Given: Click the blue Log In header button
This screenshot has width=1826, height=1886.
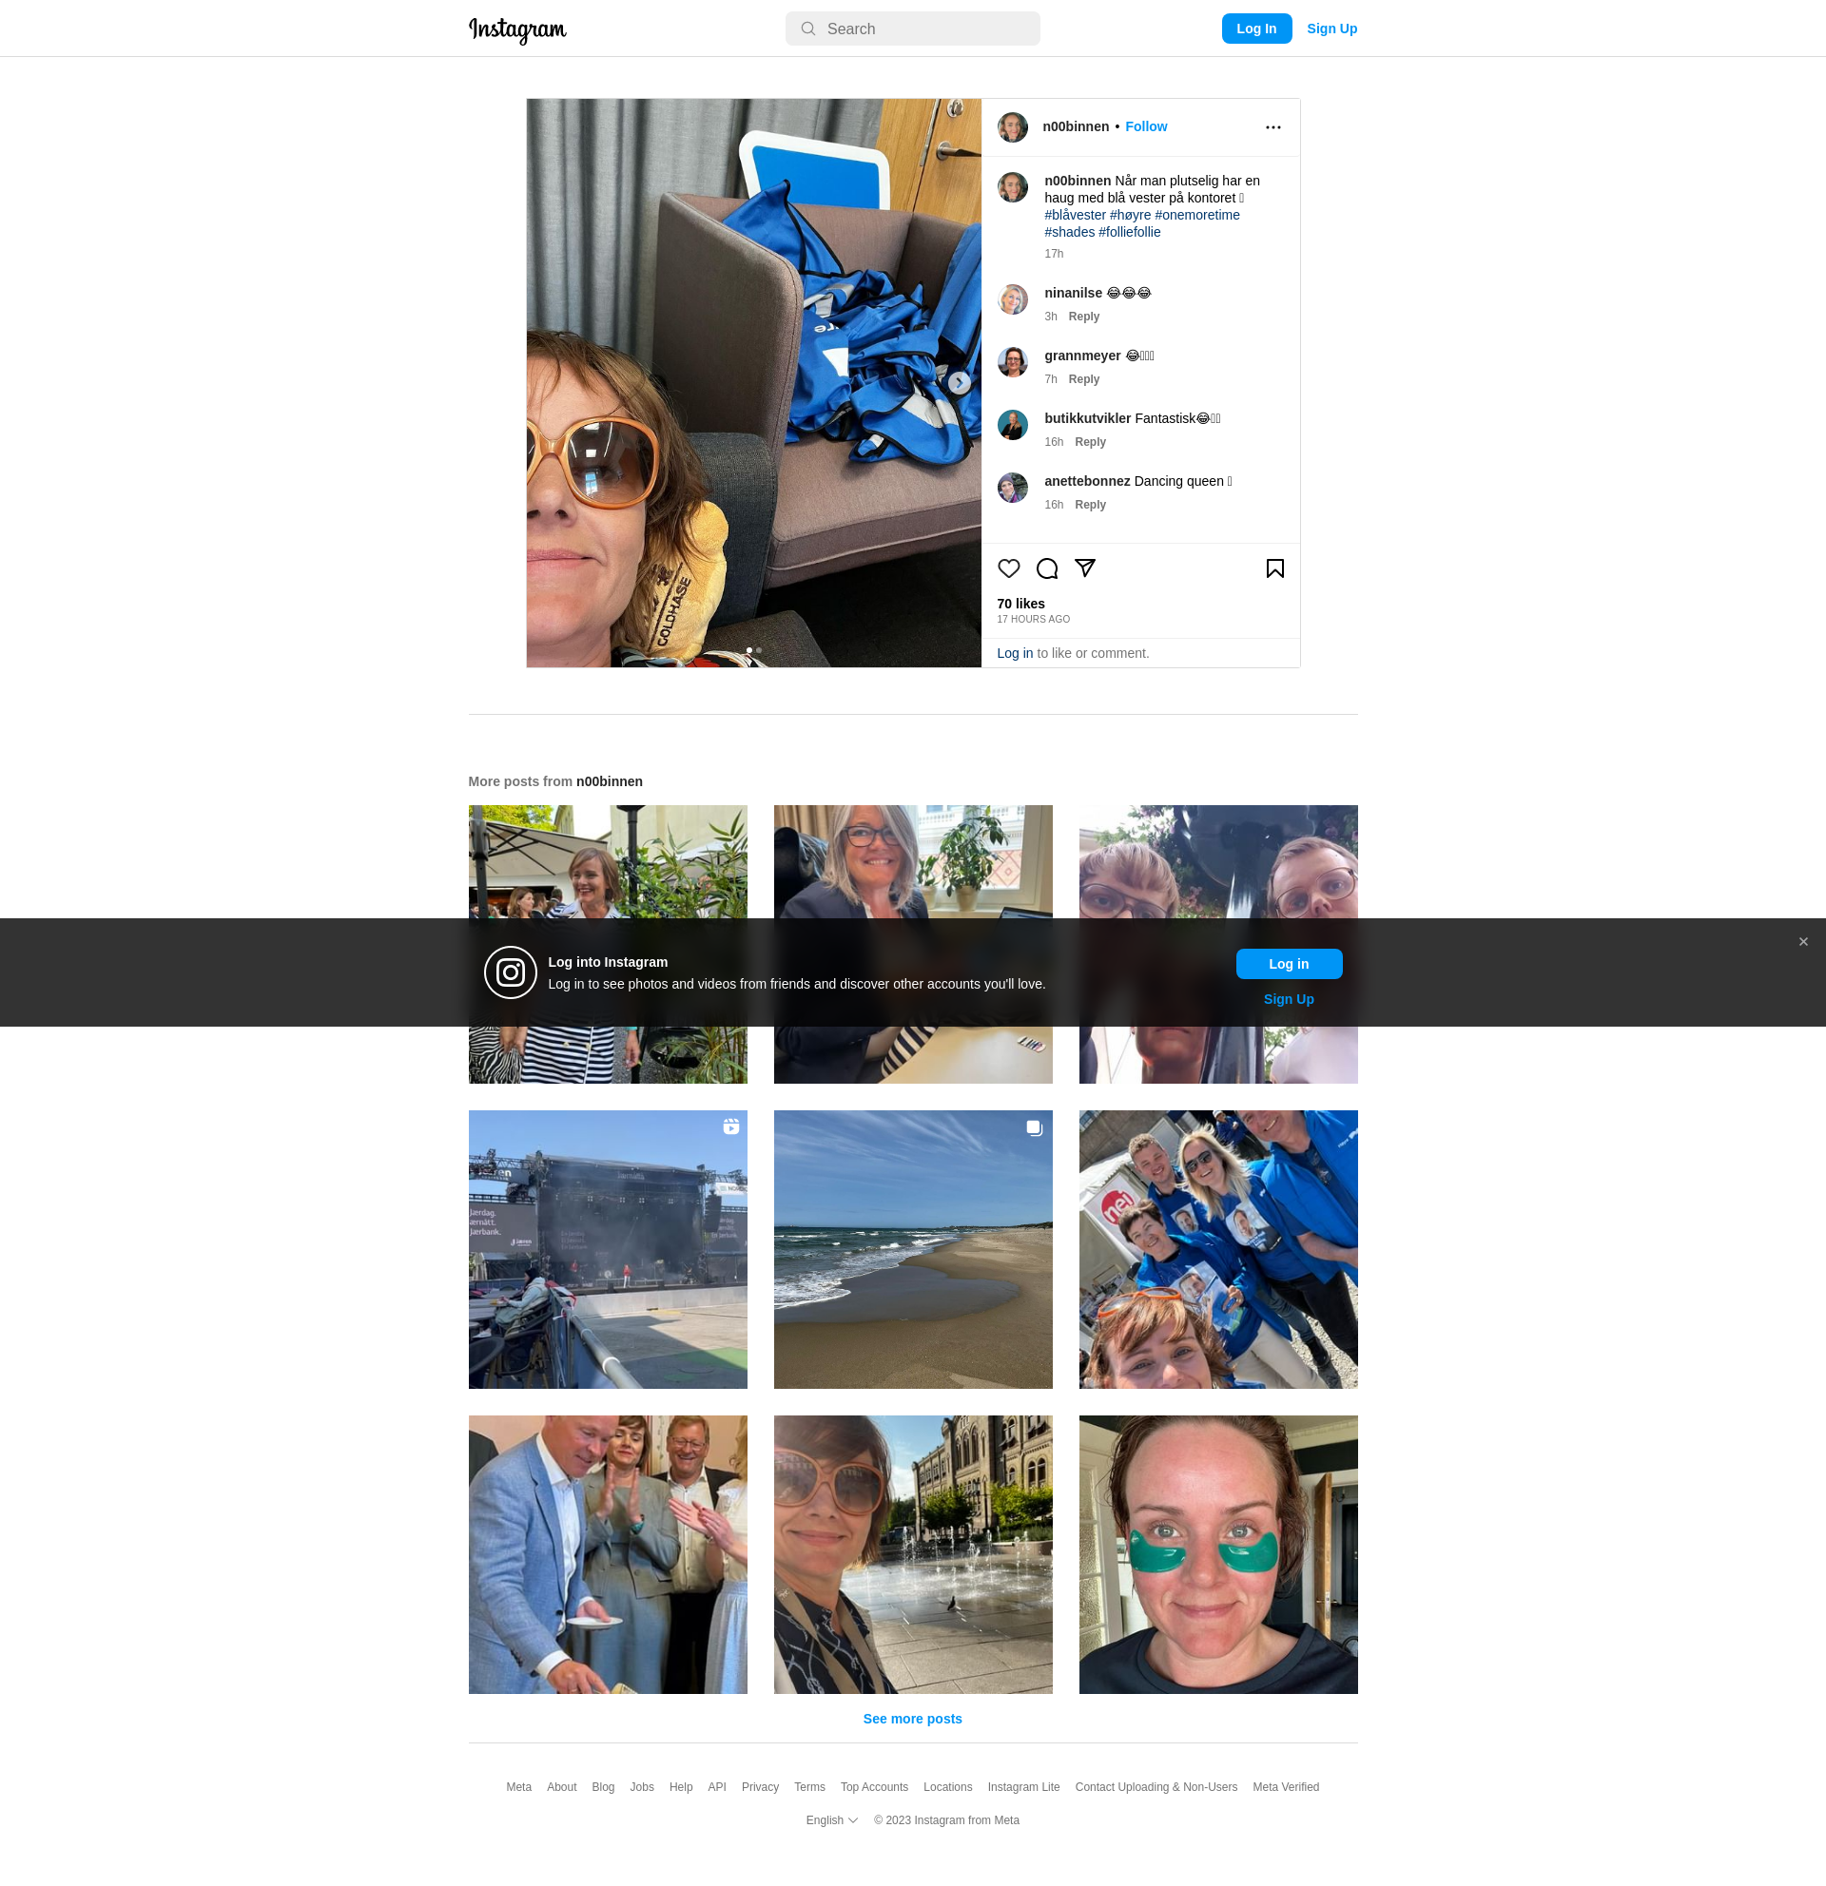Looking at the screenshot, I should click(x=1256, y=29).
